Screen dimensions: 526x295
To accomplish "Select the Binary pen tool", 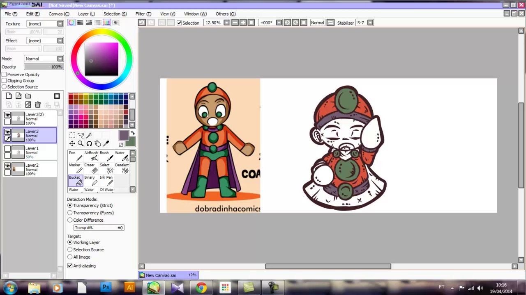I will [x=90, y=181].
